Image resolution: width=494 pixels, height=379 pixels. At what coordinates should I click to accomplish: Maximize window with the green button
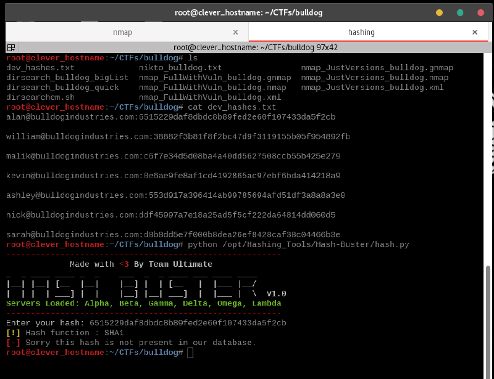pyautogui.click(x=460, y=12)
